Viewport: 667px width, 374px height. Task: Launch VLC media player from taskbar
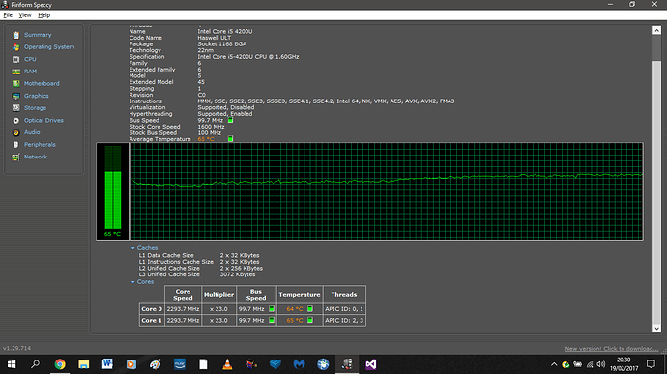[x=227, y=364]
